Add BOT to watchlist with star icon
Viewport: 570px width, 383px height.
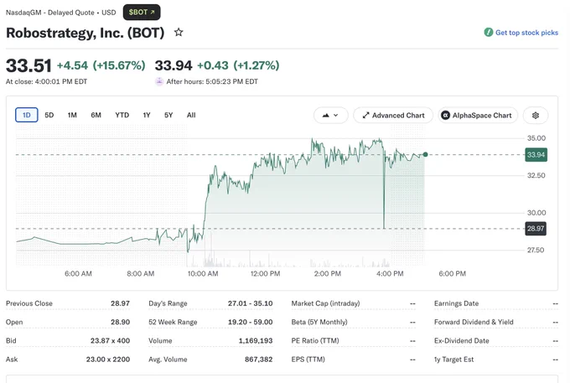(x=179, y=33)
